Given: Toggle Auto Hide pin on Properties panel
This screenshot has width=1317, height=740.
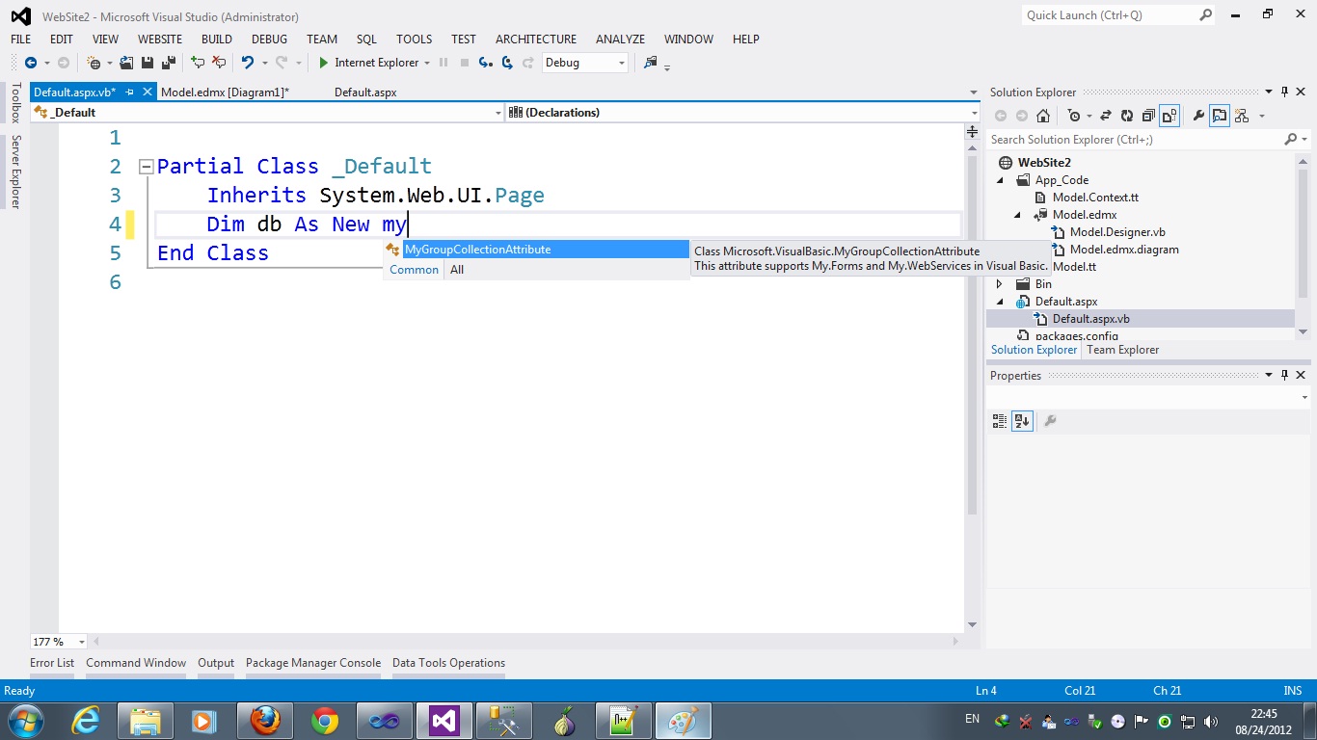Looking at the screenshot, I should pyautogui.click(x=1284, y=375).
